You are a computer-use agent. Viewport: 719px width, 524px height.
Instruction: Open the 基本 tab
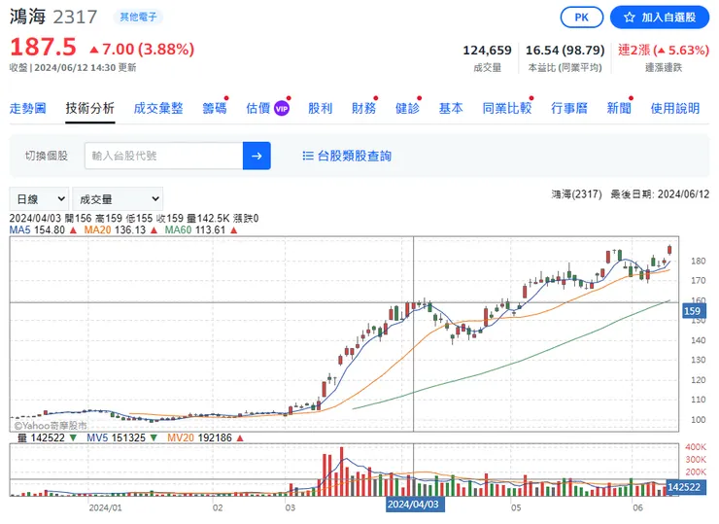pos(451,108)
